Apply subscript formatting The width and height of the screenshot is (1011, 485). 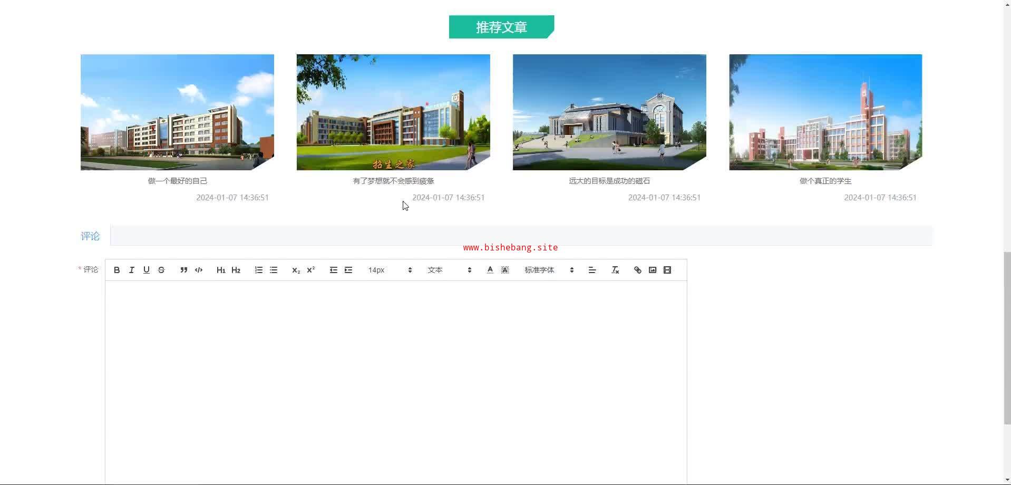[296, 270]
